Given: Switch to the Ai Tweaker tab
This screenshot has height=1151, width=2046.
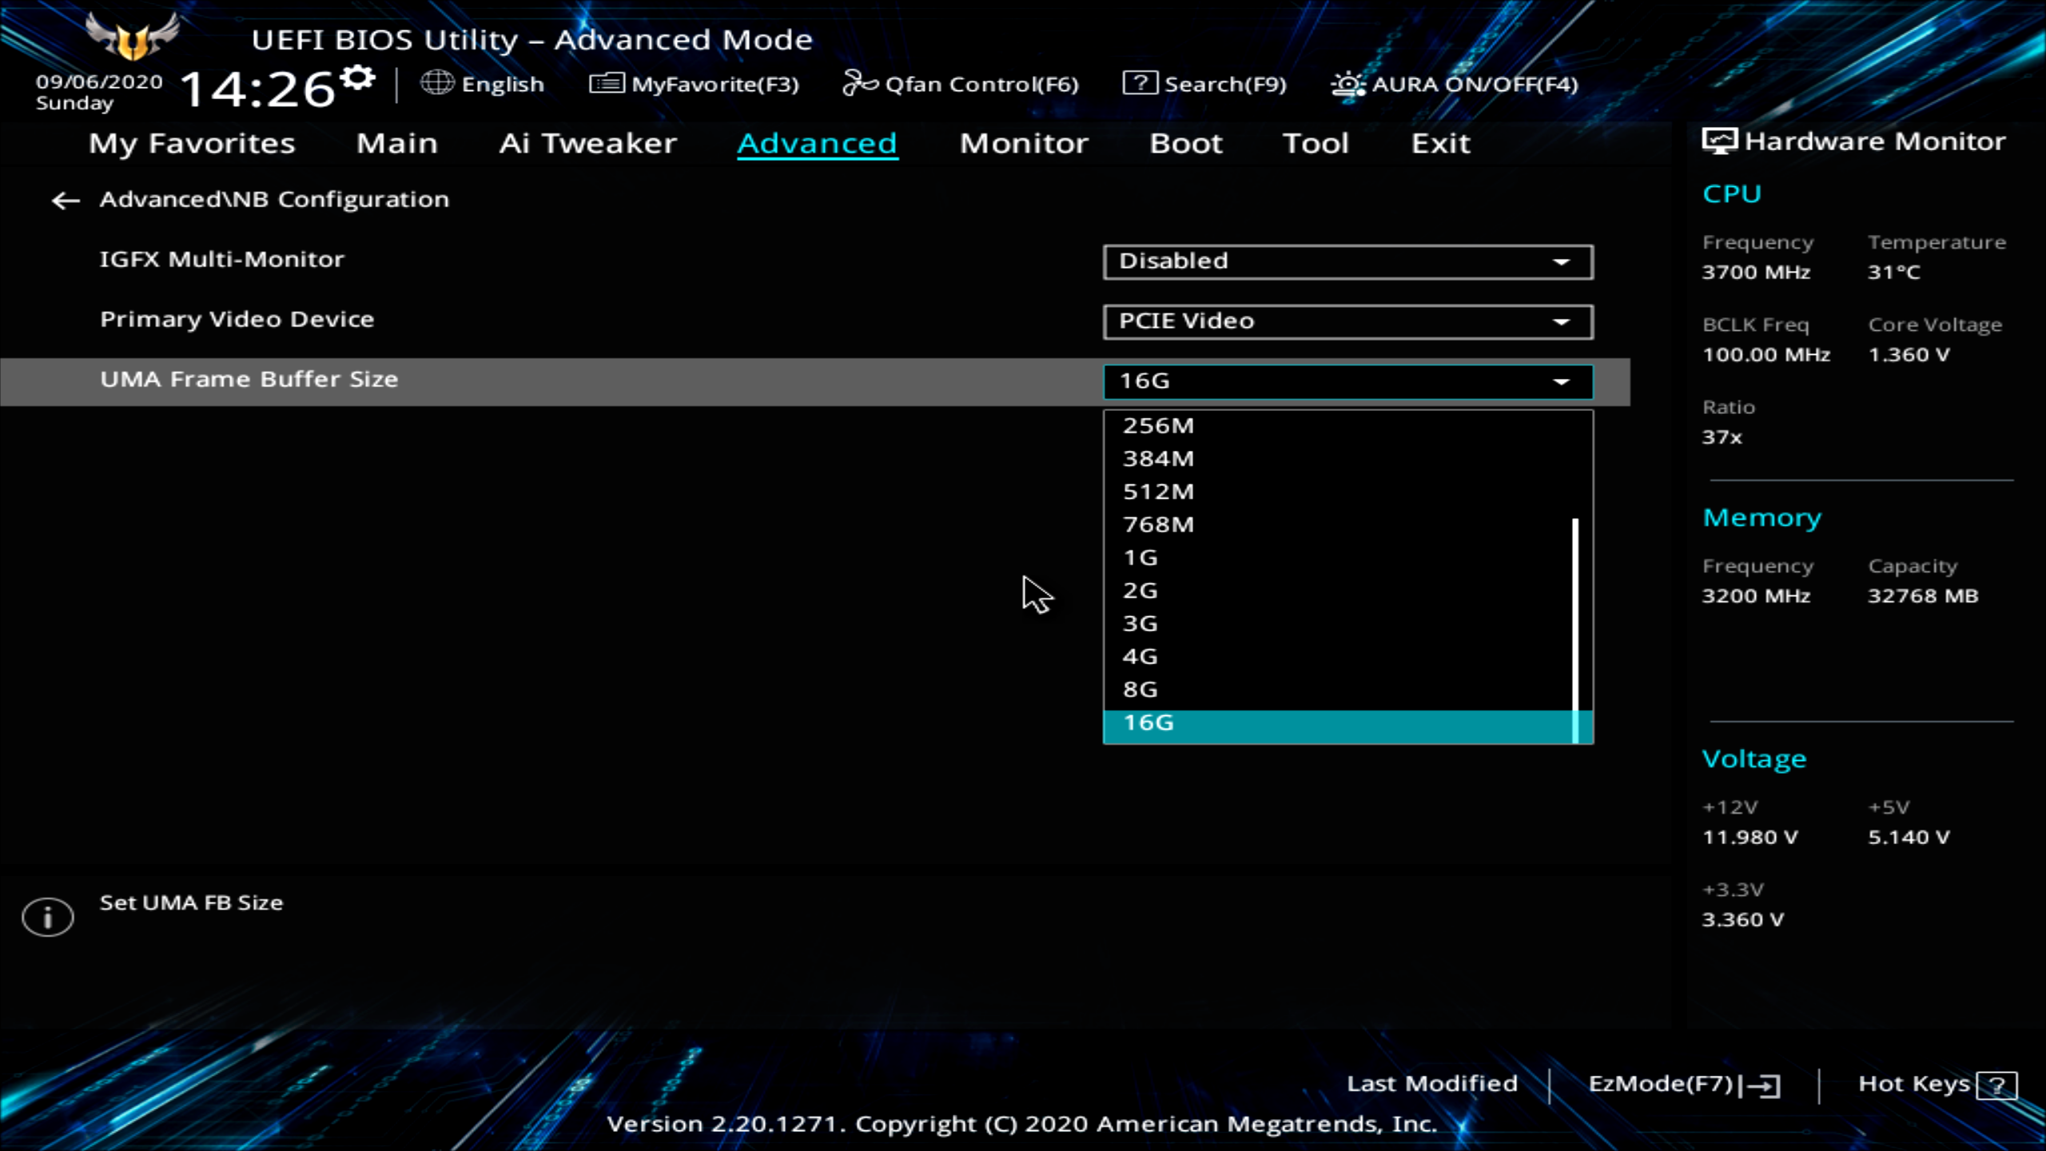Looking at the screenshot, I should [587, 144].
